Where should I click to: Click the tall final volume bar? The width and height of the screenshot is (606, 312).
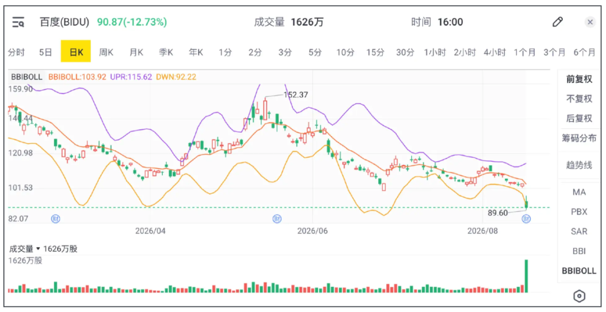pyautogui.click(x=526, y=276)
